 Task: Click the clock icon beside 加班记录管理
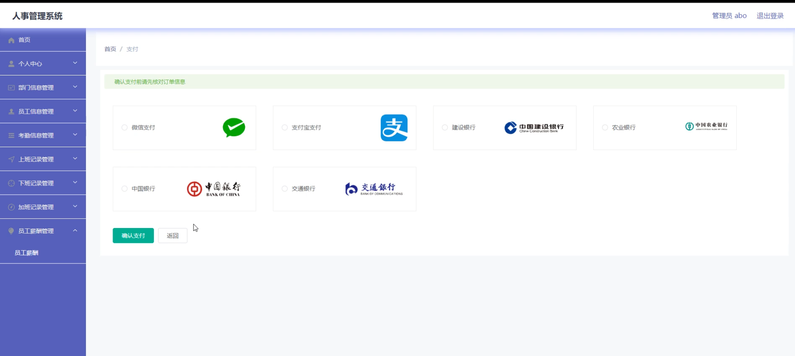[x=11, y=207]
